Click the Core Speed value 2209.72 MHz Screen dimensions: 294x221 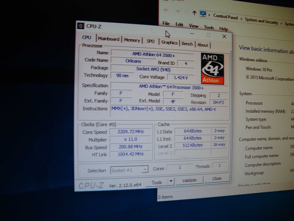pyautogui.click(x=130, y=132)
